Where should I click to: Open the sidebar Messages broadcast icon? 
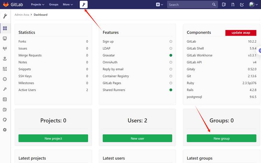coord(5,49)
